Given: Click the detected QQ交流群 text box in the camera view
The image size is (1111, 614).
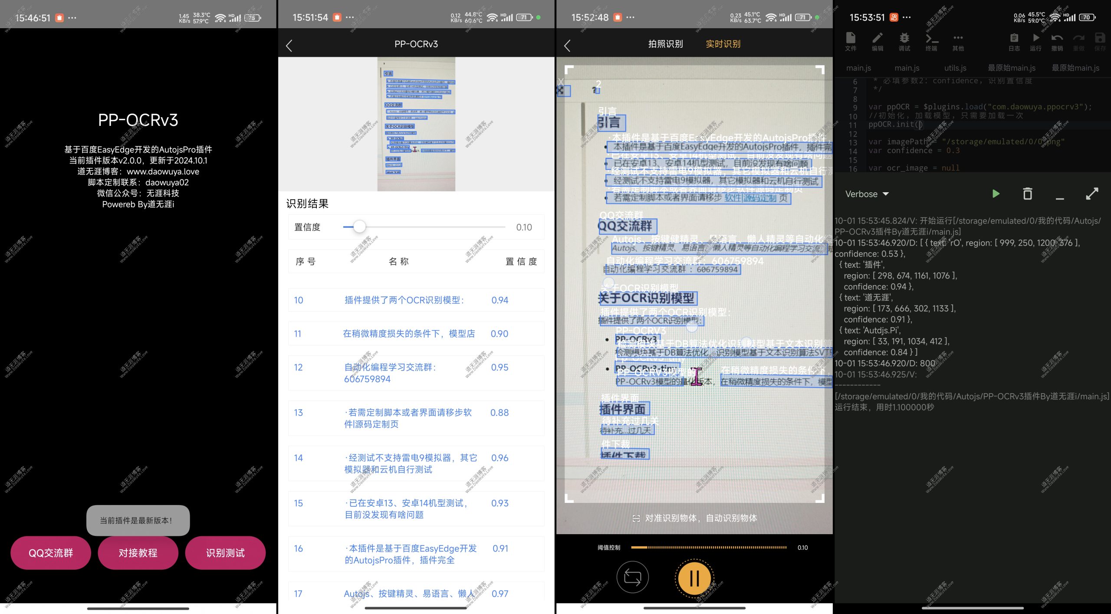Looking at the screenshot, I should coord(628,226).
